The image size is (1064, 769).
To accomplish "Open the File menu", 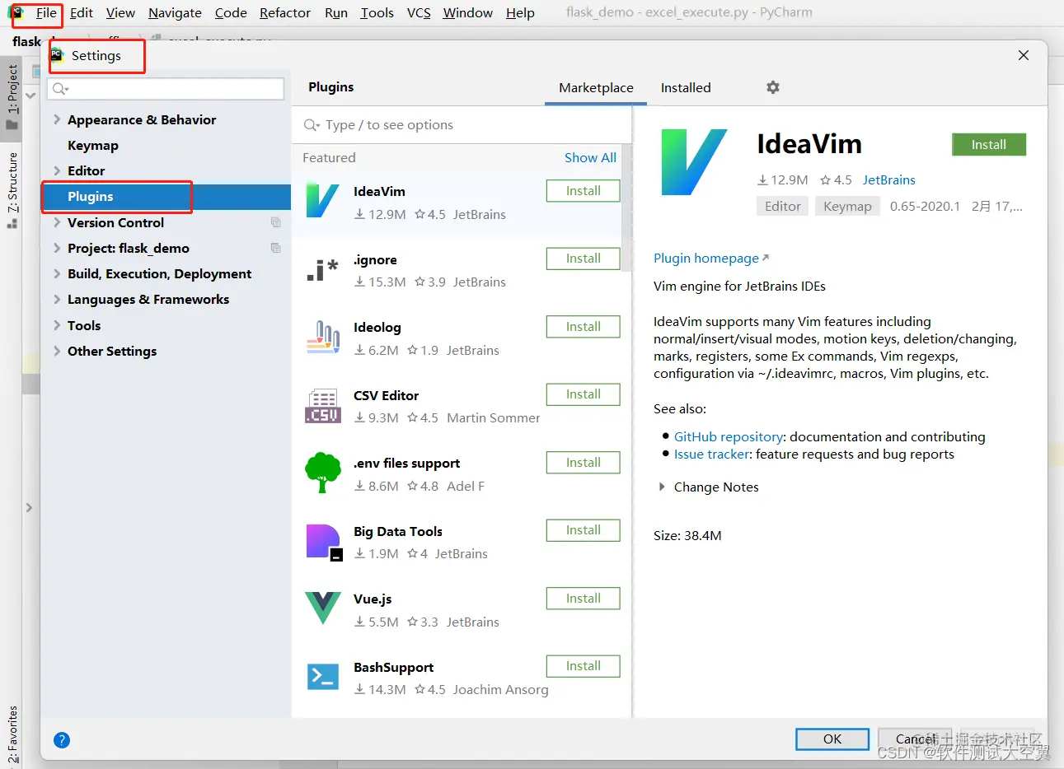I will [x=46, y=12].
